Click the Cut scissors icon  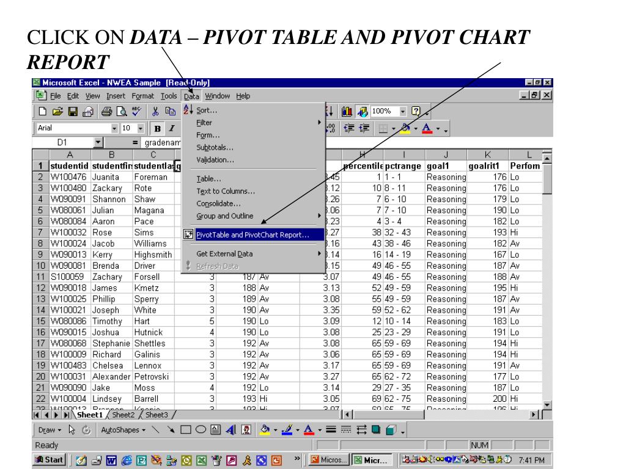(x=155, y=112)
